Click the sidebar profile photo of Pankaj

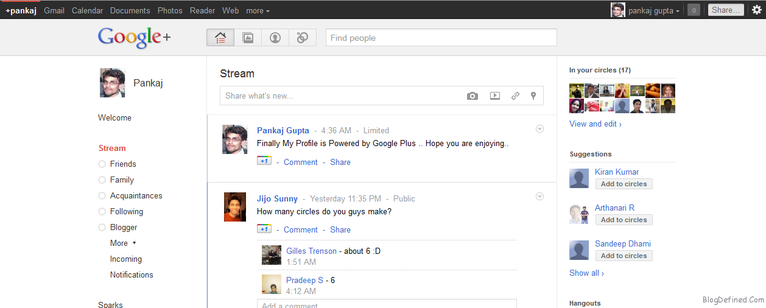(x=112, y=83)
